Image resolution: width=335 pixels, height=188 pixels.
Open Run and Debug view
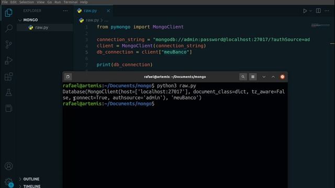(8, 61)
